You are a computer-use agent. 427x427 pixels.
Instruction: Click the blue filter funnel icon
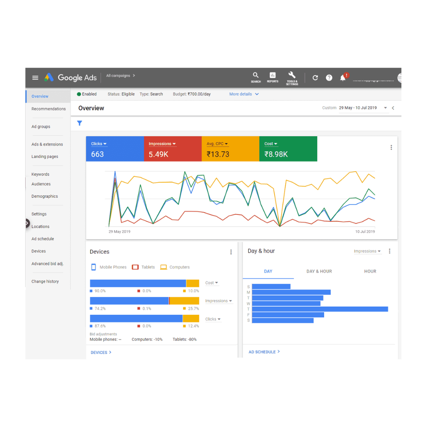79,123
